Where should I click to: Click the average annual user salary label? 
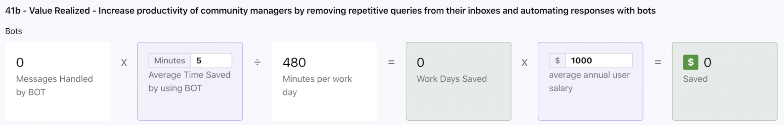click(x=589, y=81)
